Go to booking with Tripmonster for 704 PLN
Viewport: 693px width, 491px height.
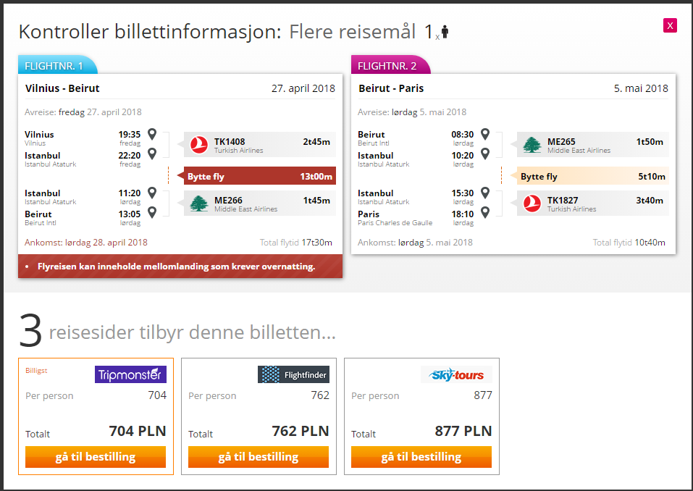pos(96,457)
